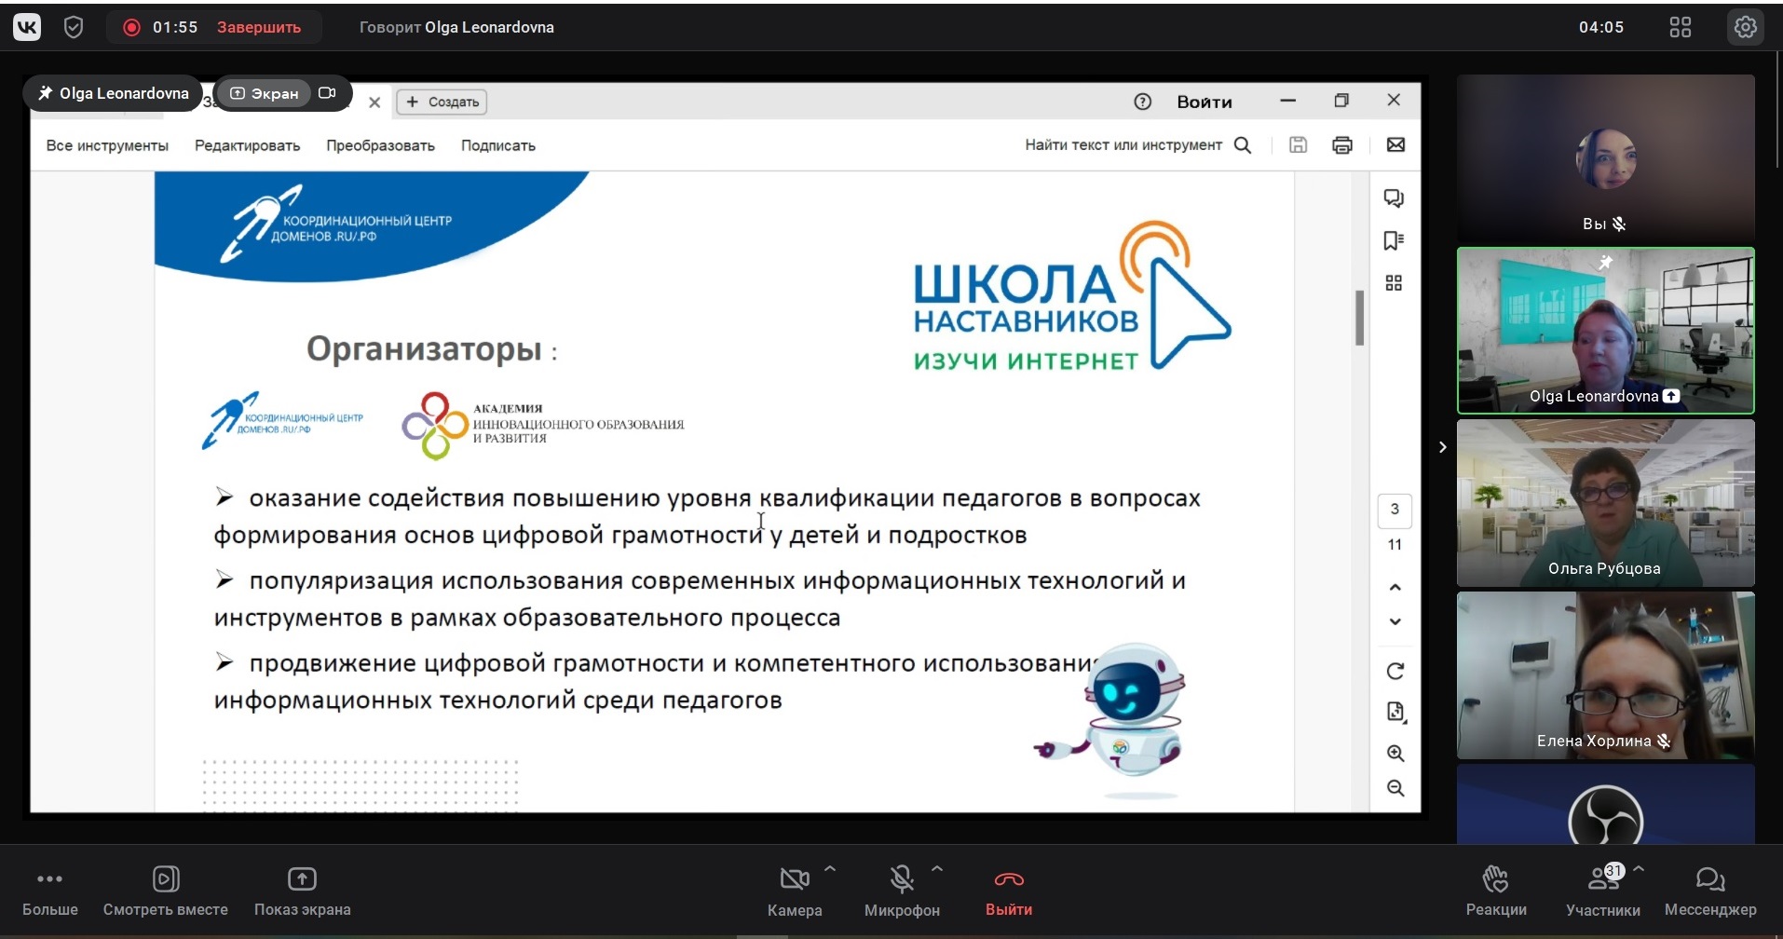Viewport: 1783px width, 939px height.
Task: Open VK call settings gear
Action: coord(1745,27)
